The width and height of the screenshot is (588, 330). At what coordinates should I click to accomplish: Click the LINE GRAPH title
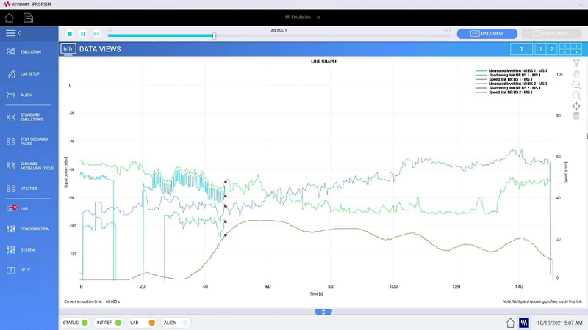(323, 62)
